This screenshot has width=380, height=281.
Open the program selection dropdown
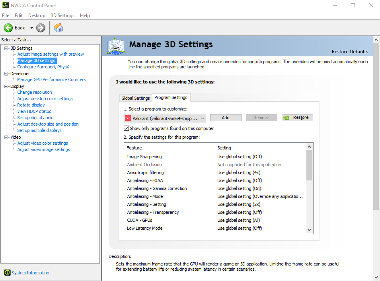(165, 118)
